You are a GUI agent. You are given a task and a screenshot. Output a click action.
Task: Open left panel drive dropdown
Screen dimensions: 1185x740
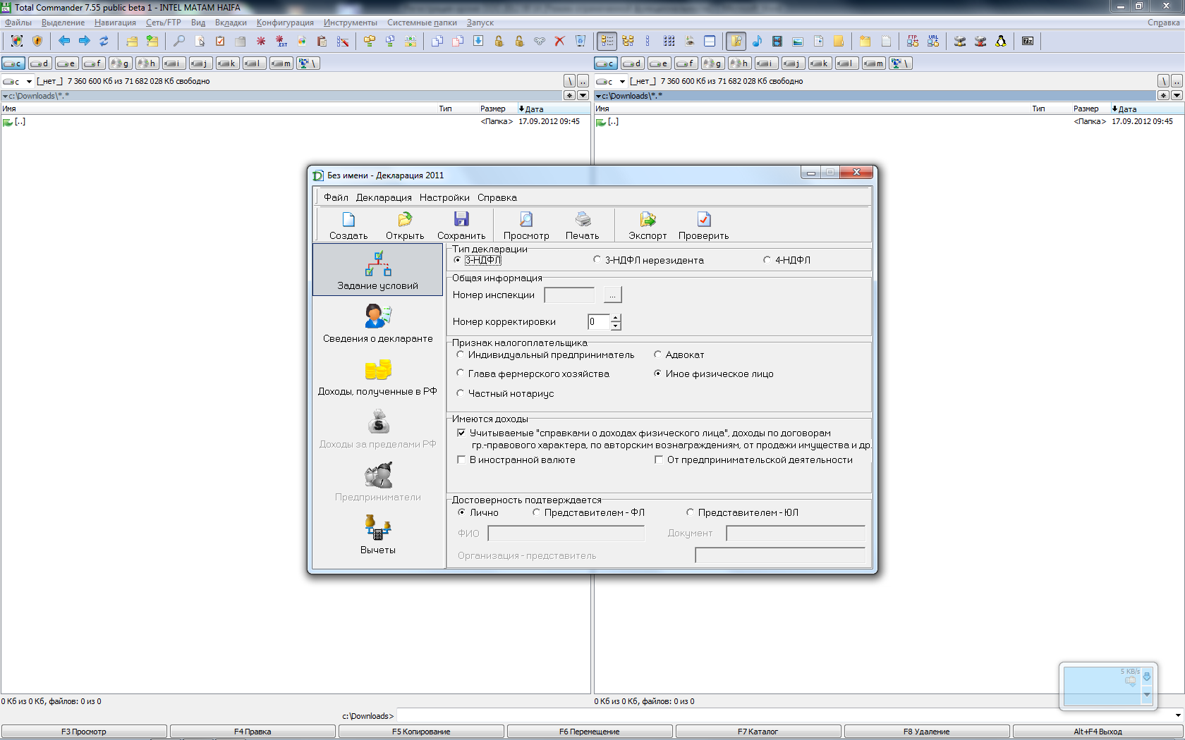(29, 81)
